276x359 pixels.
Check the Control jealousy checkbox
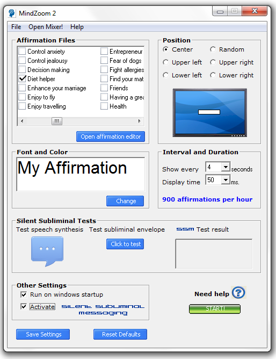[22, 60]
